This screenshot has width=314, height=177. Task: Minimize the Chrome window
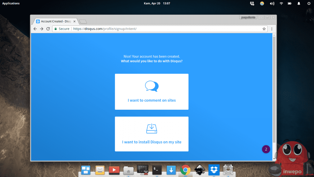pos(261,18)
